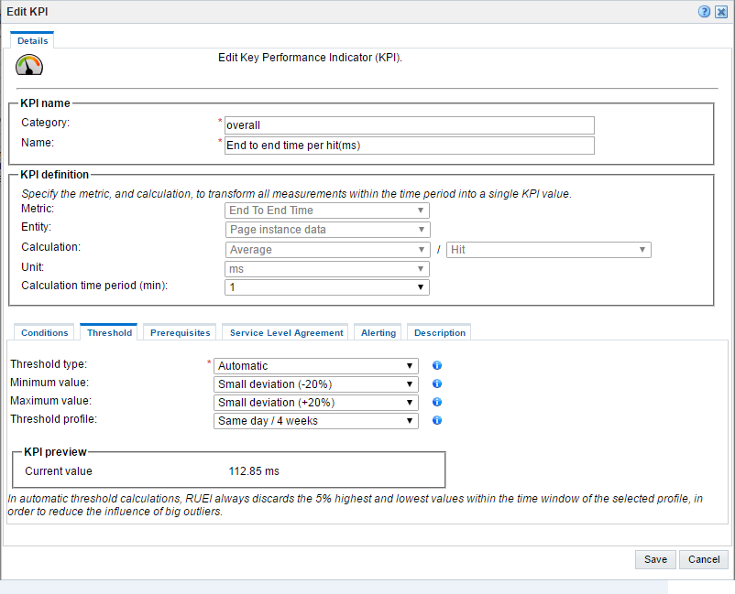Show the Description tab
Viewport: 735px width, 594px height.
pos(440,333)
